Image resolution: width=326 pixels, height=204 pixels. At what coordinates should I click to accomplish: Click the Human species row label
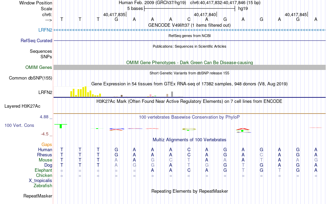pyautogui.click(x=45, y=149)
